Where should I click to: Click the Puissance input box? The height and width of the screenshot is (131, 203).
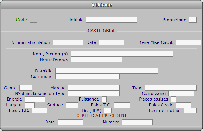104,99
